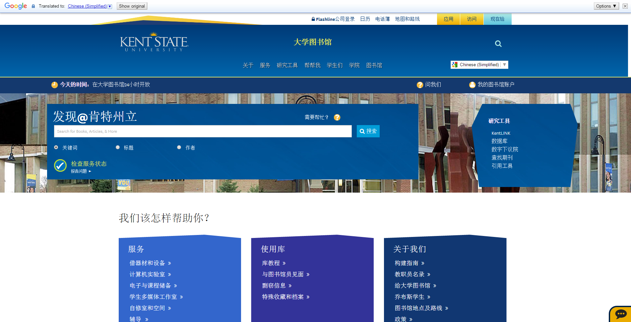This screenshot has width=631, height=322.
Task: Select the 标题 radio button
Action: pos(118,147)
